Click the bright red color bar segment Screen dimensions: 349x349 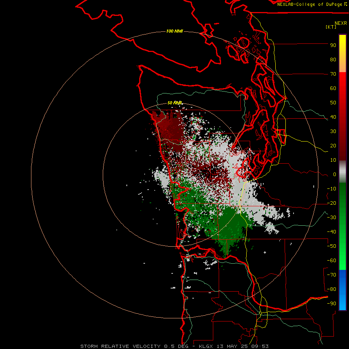click(342, 116)
